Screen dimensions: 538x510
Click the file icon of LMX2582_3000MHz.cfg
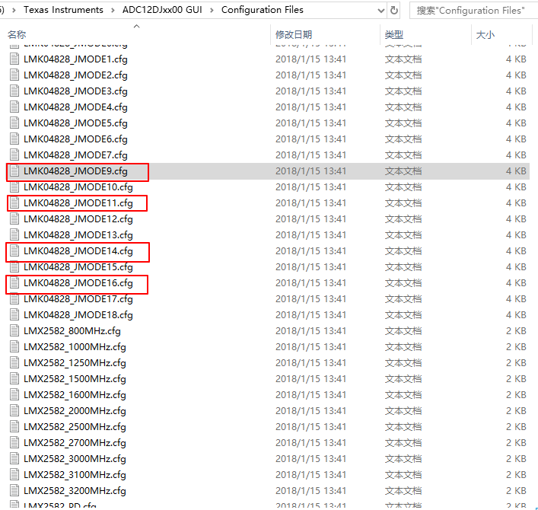pos(14,458)
